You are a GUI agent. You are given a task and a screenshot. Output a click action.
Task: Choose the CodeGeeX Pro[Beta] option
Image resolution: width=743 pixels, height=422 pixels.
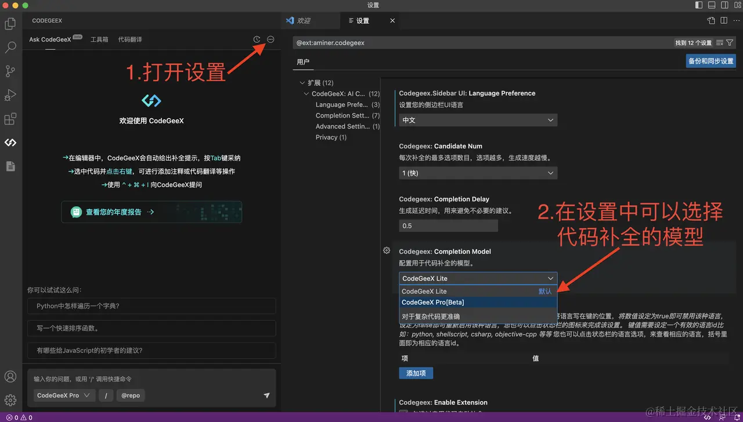478,302
